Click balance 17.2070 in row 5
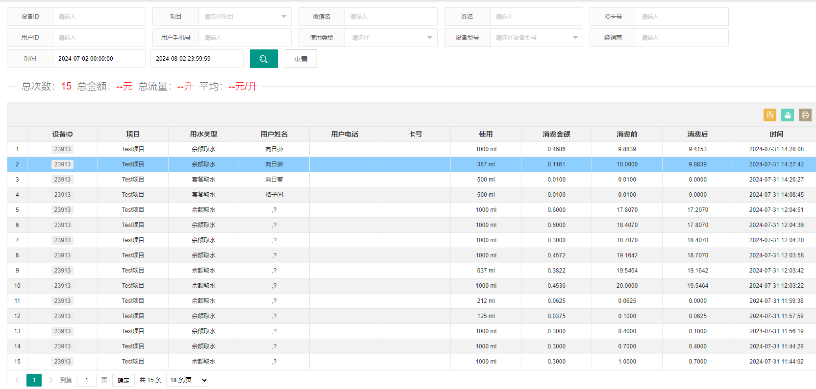The height and width of the screenshot is (389, 816). 697,210
